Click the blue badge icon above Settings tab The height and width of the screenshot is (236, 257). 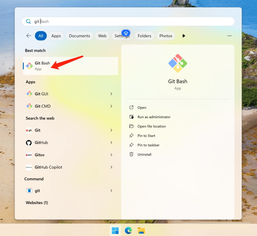click(x=126, y=33)
